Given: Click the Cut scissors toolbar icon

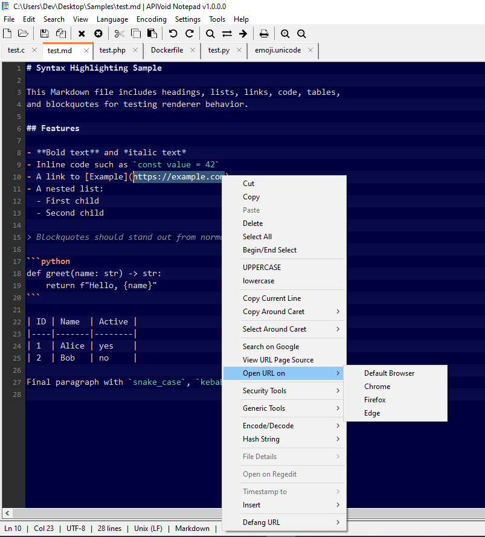Looking at the screenshot, I should [119, 34].
